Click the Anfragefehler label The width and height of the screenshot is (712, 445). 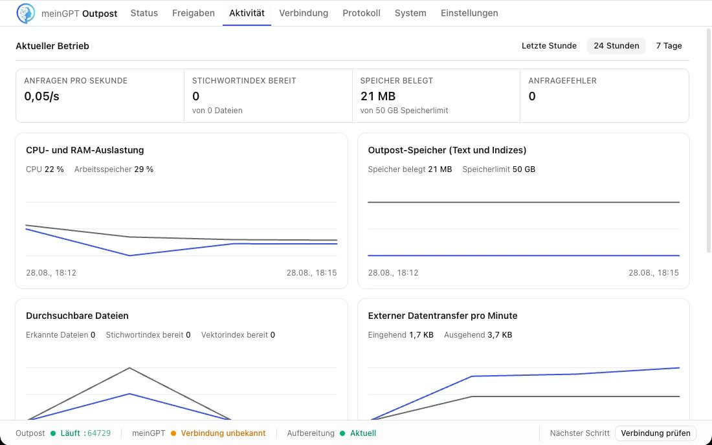[562, 81]
